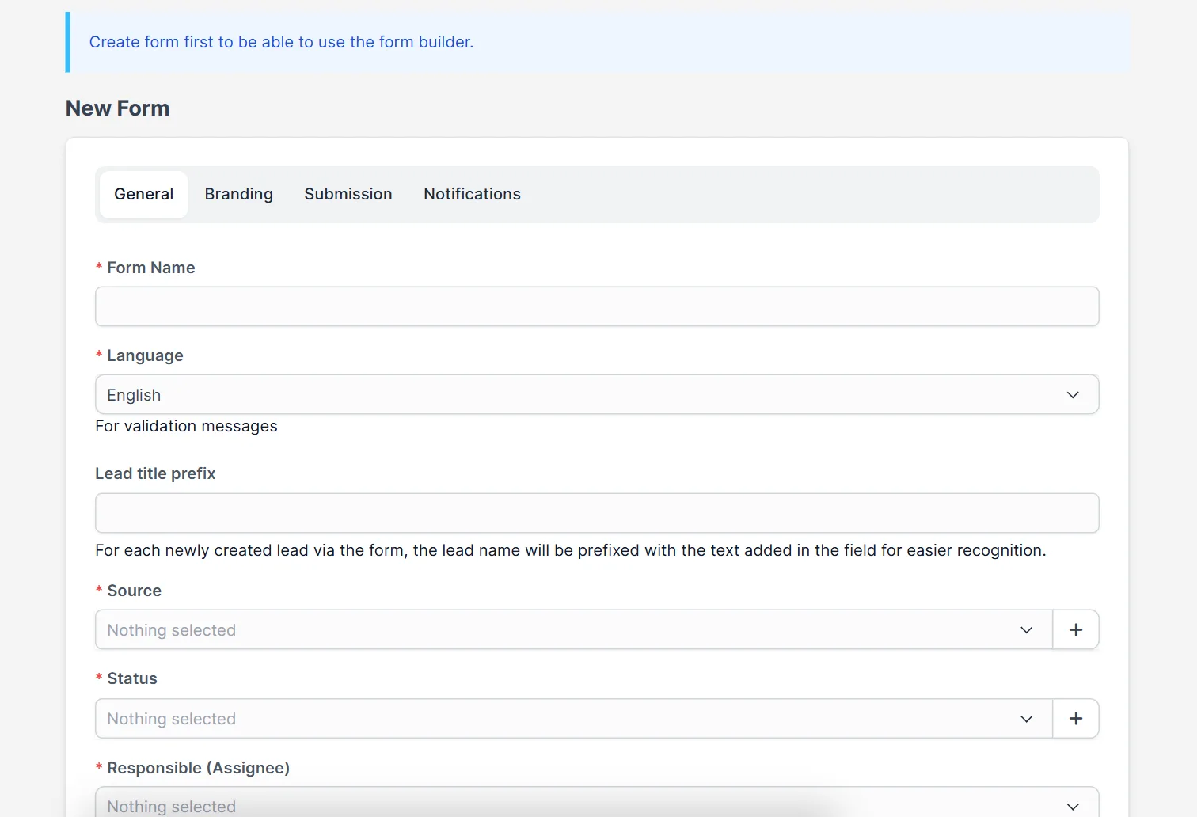Click the 'New Form' heading

coord(117,108)
